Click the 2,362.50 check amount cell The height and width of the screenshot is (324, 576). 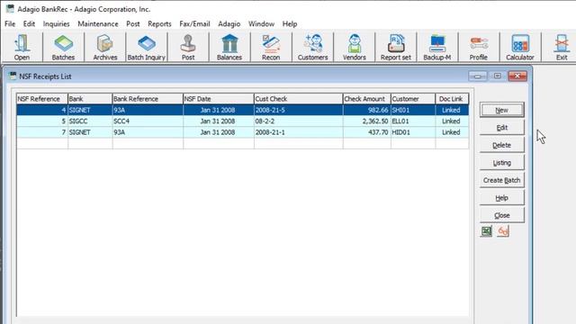tap(367, 121)
